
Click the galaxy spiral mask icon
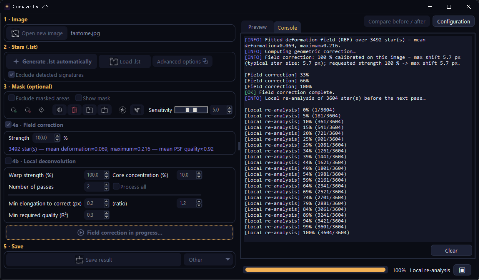[137, 110]
